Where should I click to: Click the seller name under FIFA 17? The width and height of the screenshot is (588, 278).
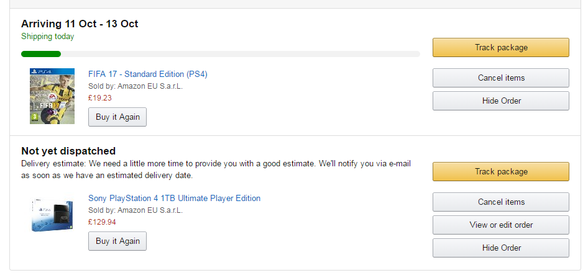point(136,86)
